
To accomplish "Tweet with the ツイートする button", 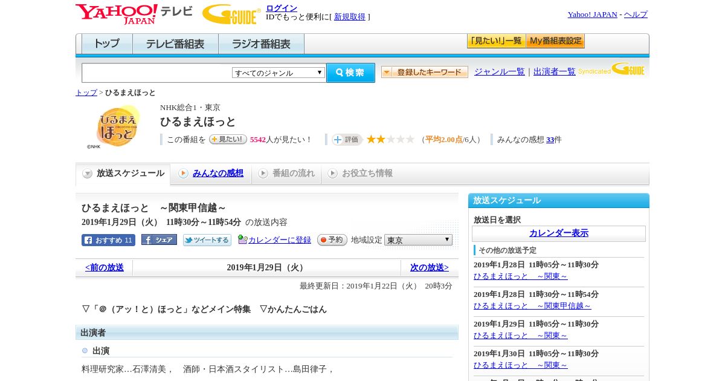I will click(x=207, y=240).
